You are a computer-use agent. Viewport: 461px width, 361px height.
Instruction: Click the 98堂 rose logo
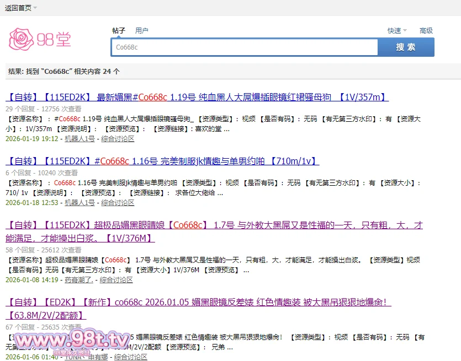pyautogui.click(x=40, y=39)
